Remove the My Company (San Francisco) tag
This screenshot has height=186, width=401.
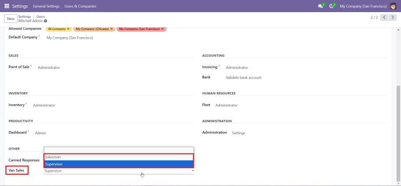163,29
